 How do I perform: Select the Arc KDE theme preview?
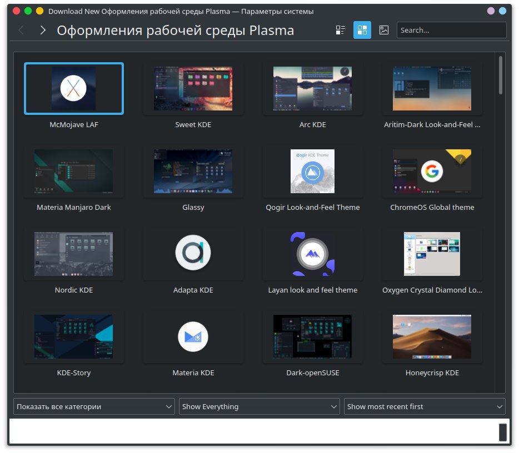pos(312,89)
